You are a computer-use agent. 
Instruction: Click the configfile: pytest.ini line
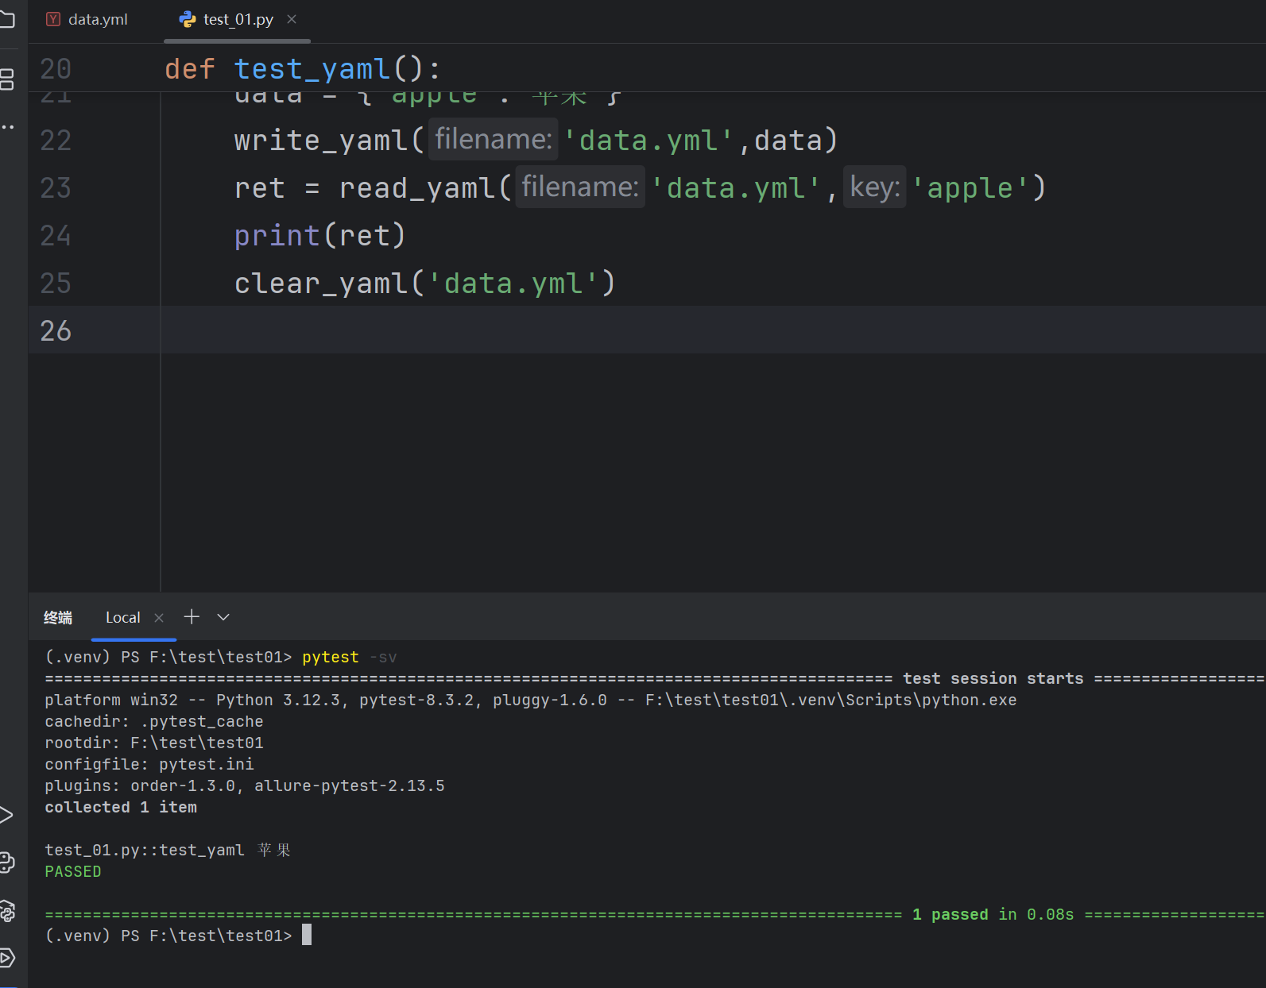[x=149, y=764]
